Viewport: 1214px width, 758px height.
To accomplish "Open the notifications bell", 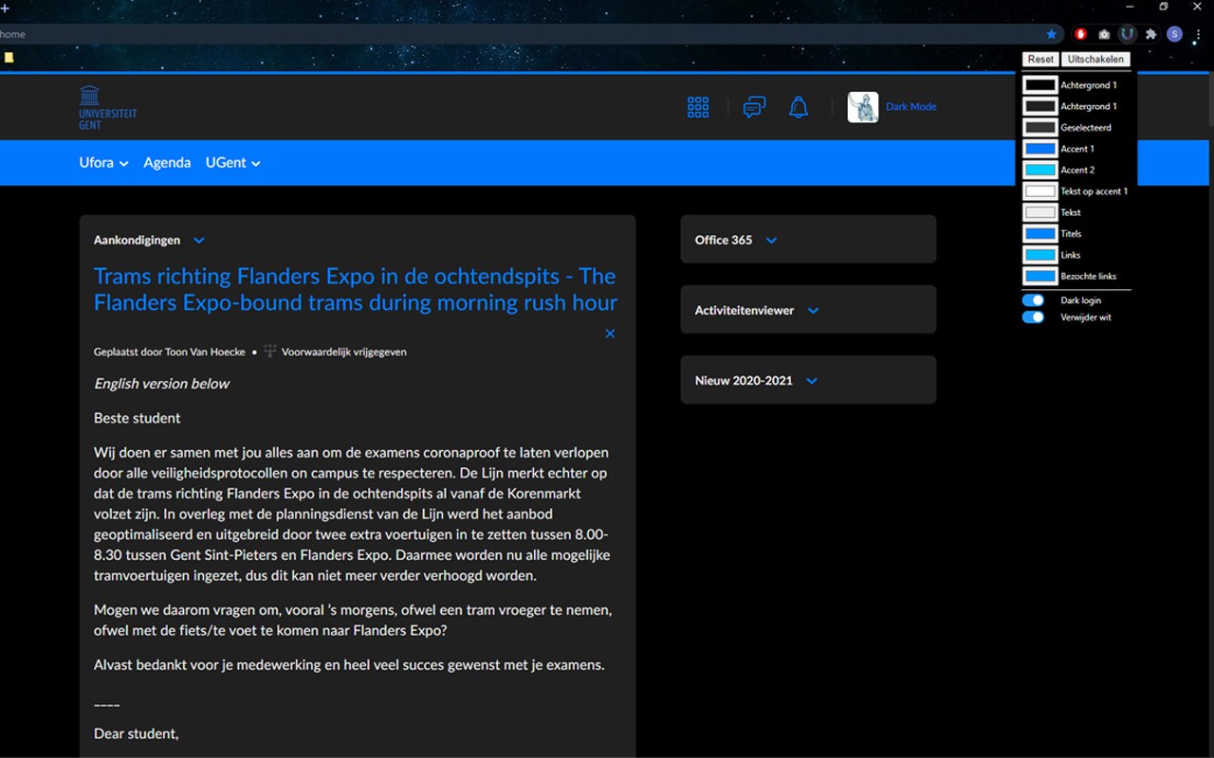I will [799, 107].
